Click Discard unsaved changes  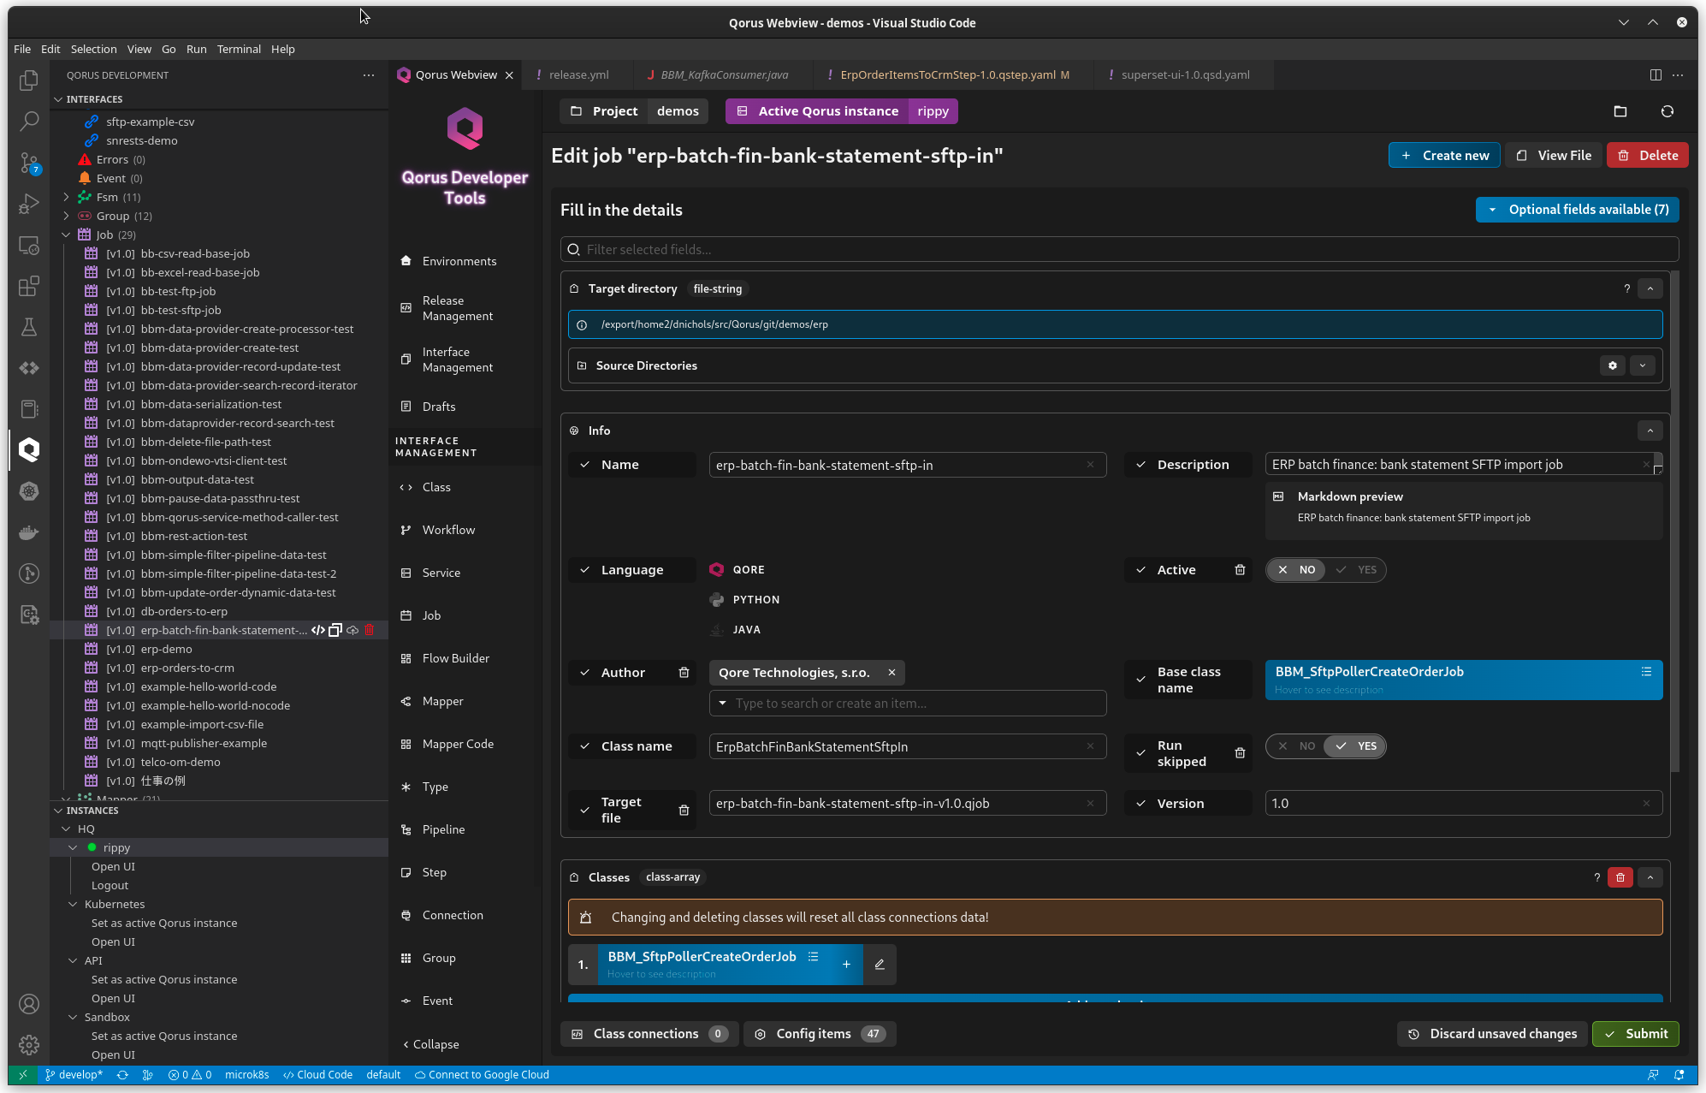coord(1492,1034)
